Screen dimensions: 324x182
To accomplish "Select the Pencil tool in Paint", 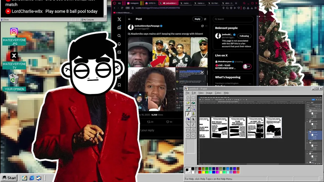I will (x=188, y=114).
